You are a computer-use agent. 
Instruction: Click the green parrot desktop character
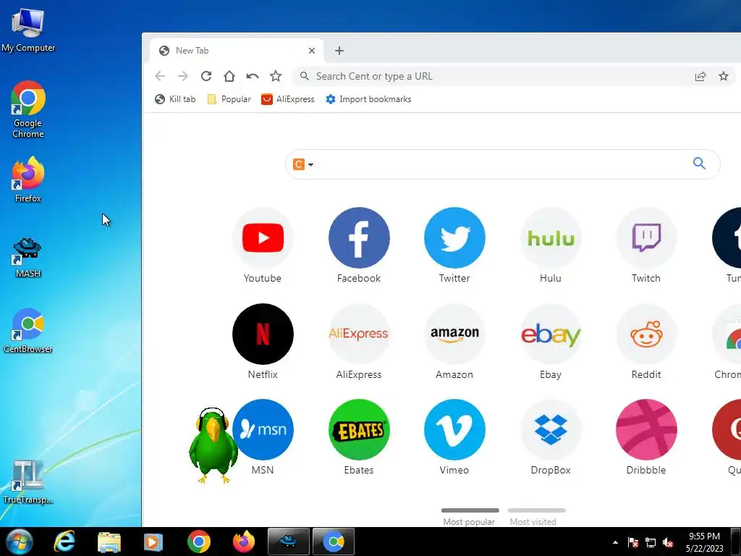[x=213, y=445]
